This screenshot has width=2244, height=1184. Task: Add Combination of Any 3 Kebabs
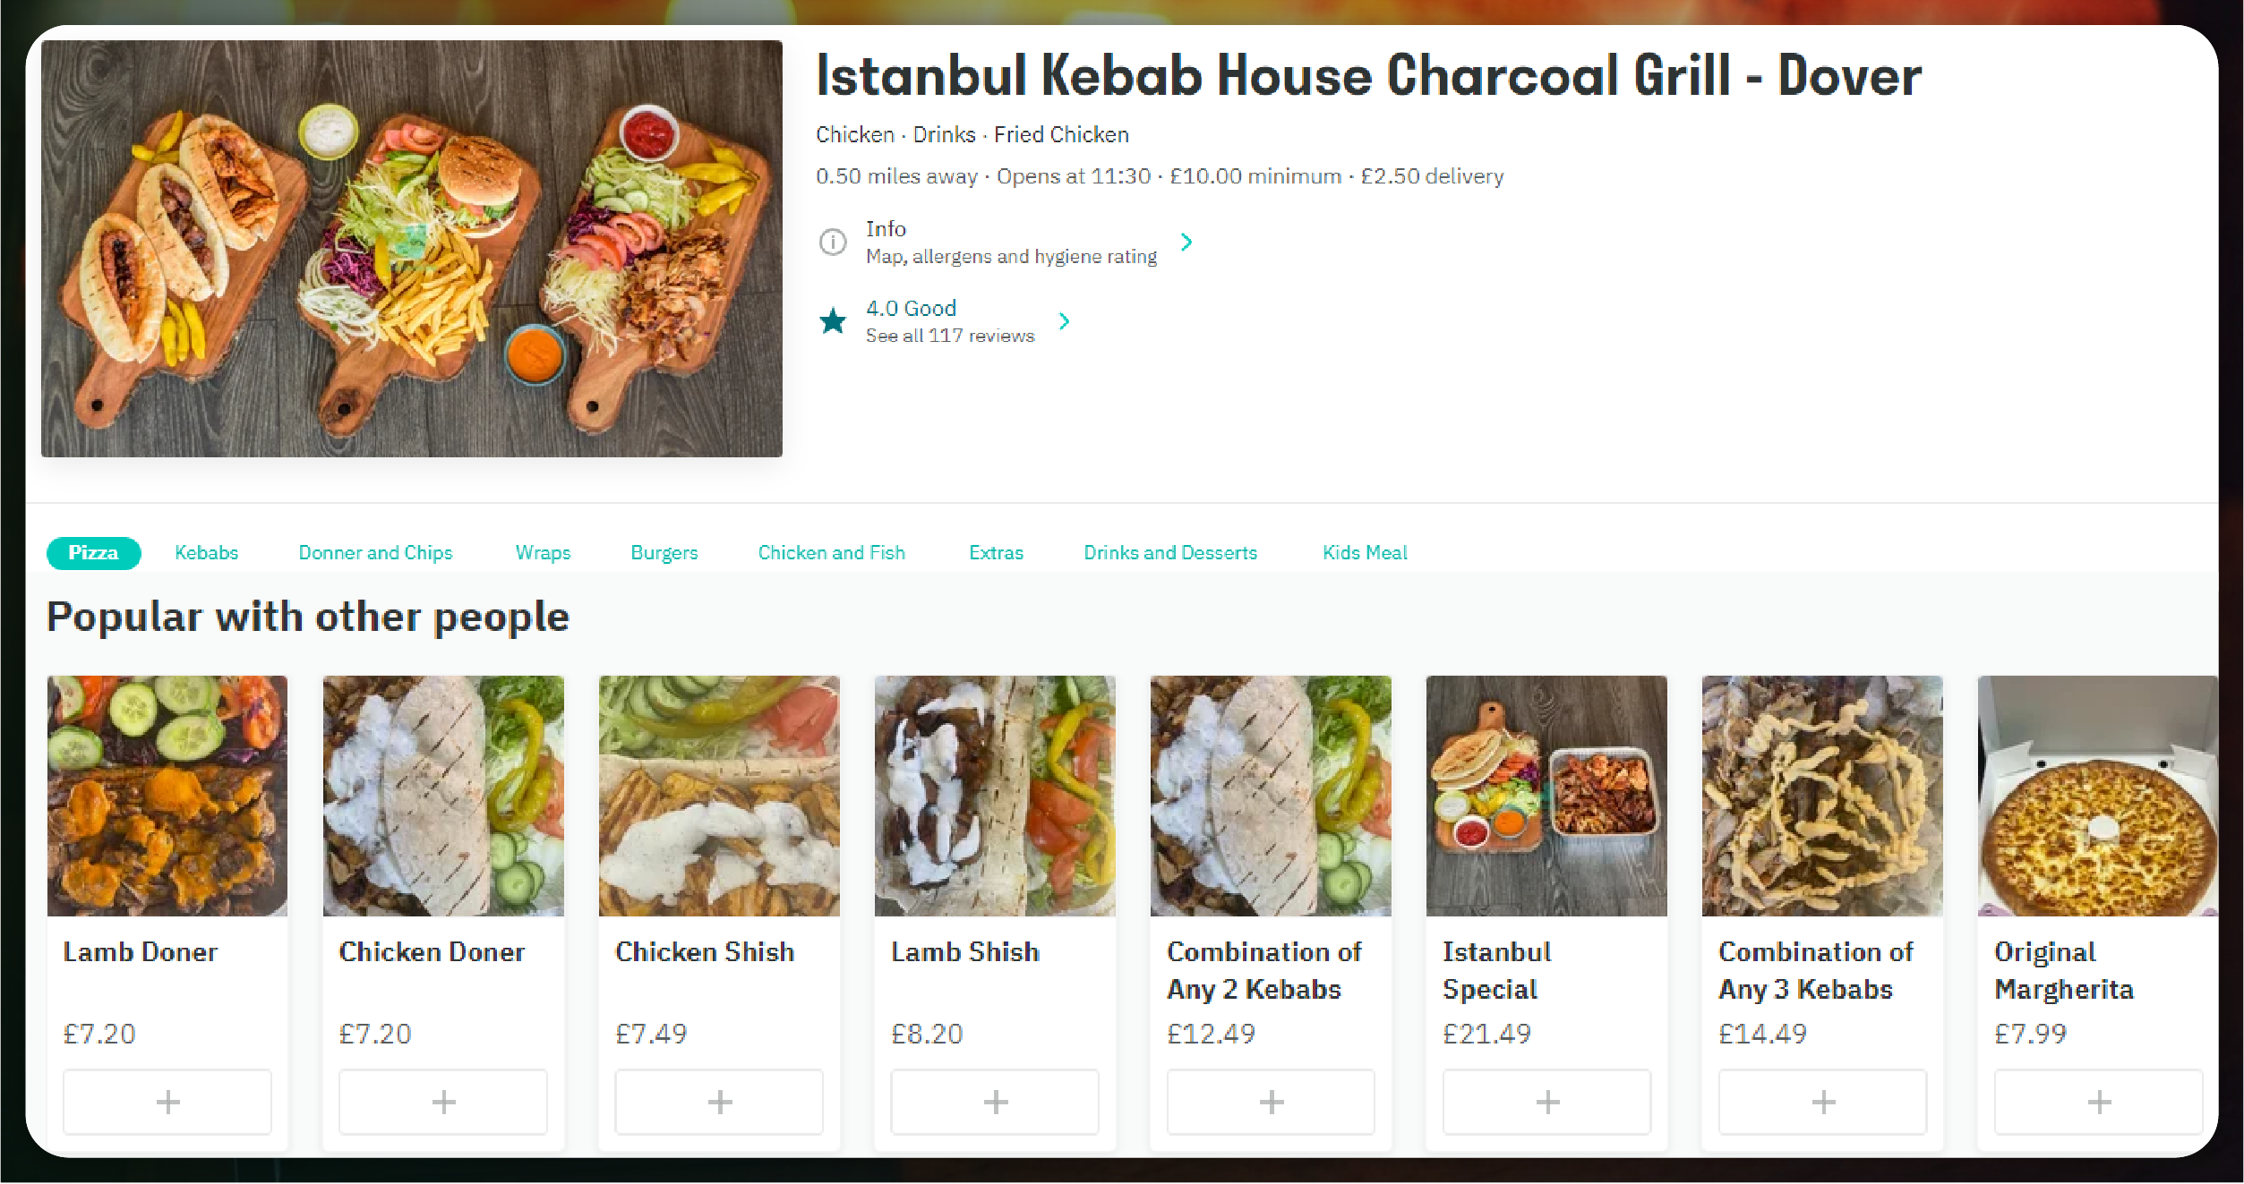click(x=1822, y=1102)
